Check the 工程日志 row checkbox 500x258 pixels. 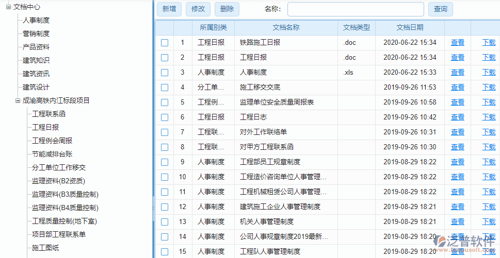tap(165, 117)
